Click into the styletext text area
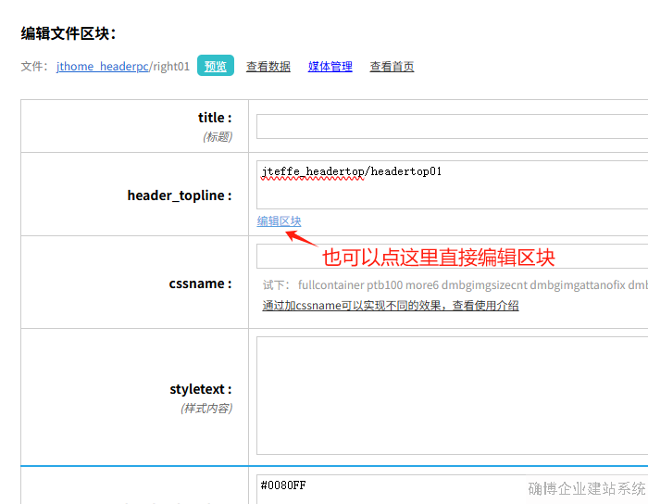Viewport: 648px width, 504px height. (x=452, y=396)
